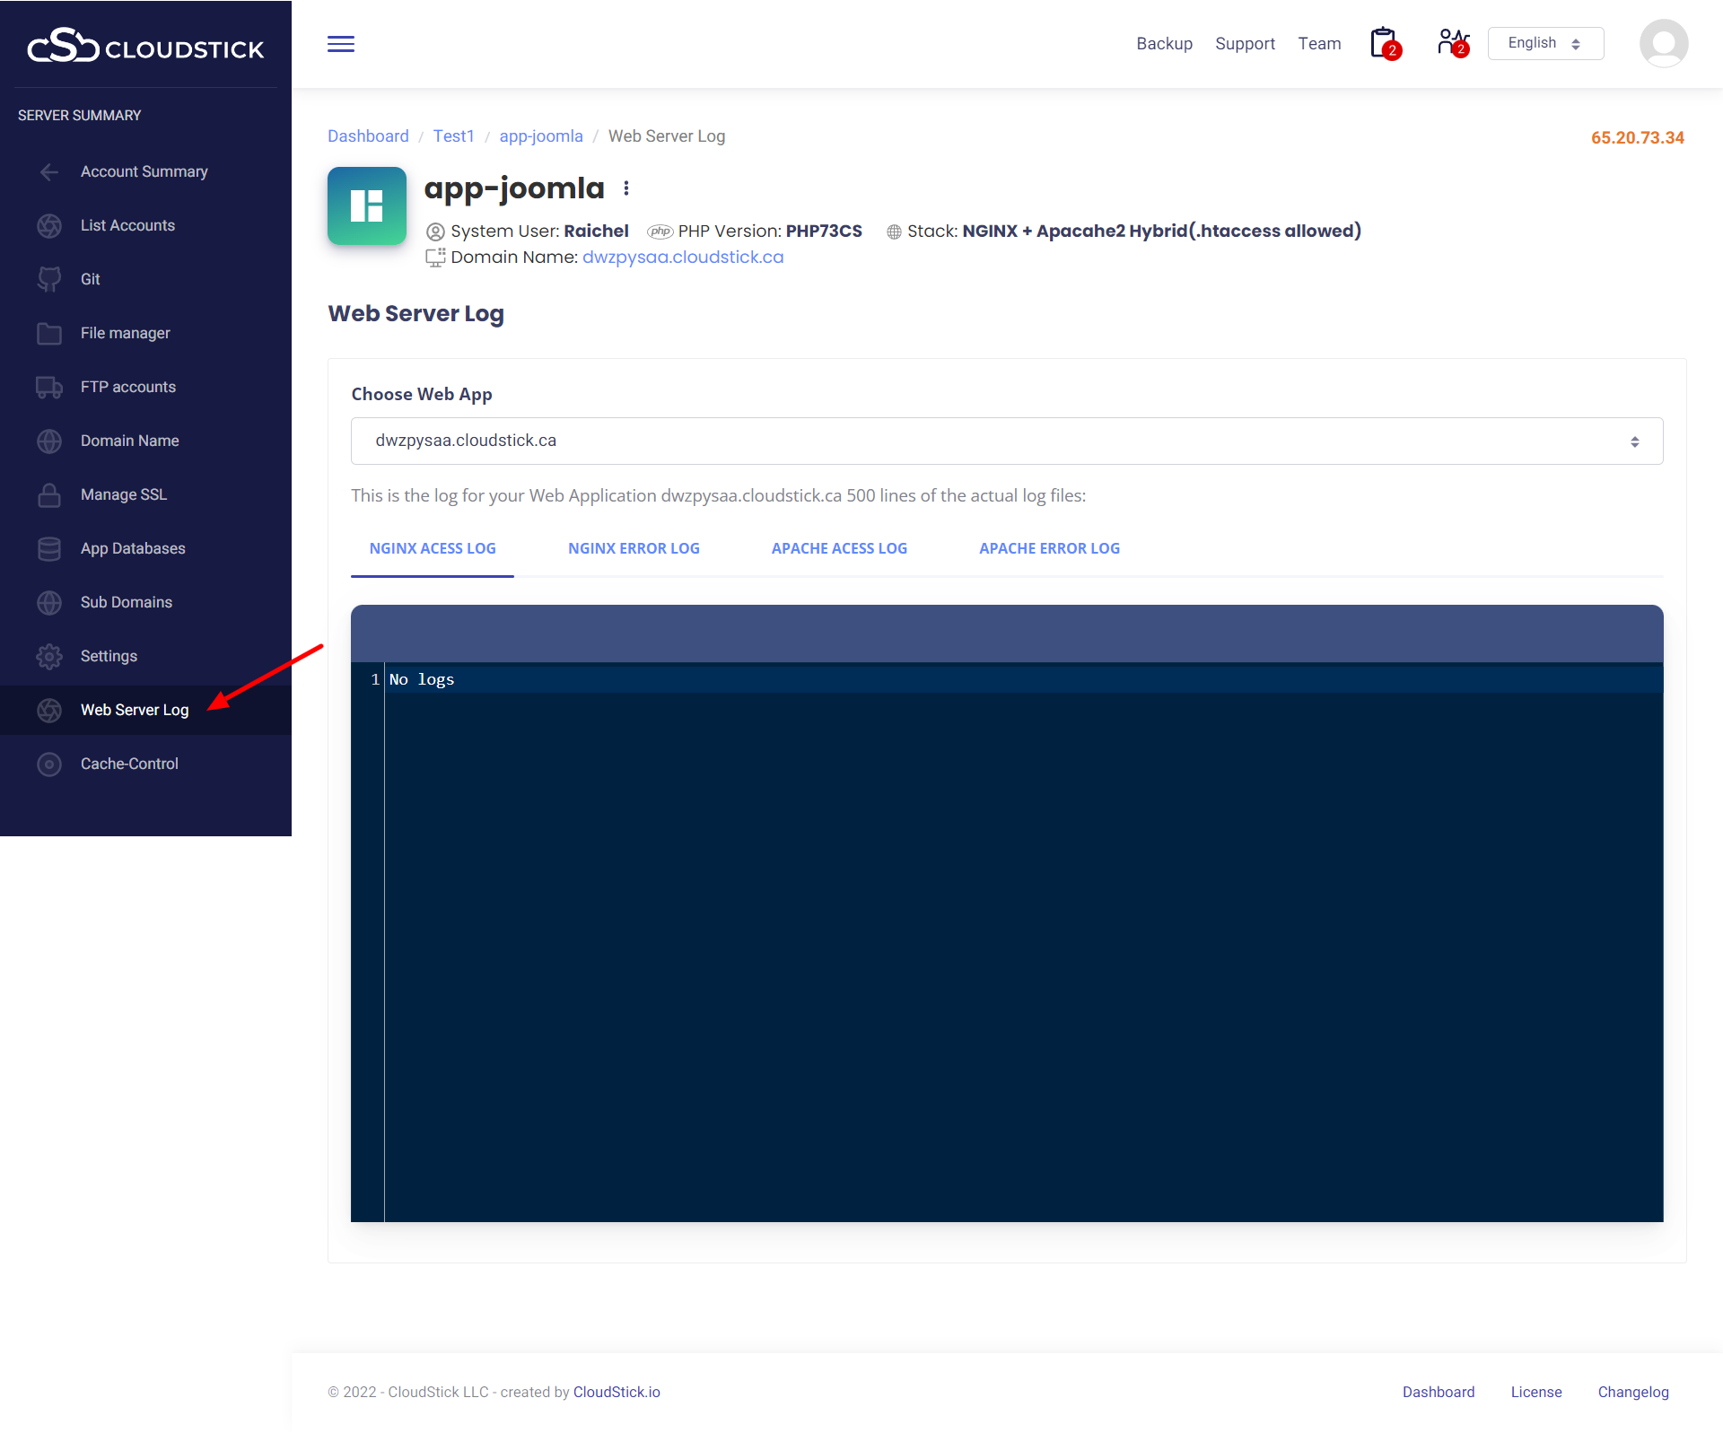Viewport: 1723px width, 1433px height.
Task: Switch to NGINX ERROR LOG tab
Action: coord(634,548)
